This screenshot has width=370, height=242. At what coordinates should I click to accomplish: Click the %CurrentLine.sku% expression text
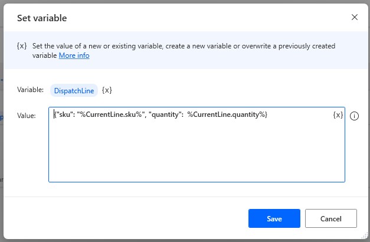(x=117, y=115)
